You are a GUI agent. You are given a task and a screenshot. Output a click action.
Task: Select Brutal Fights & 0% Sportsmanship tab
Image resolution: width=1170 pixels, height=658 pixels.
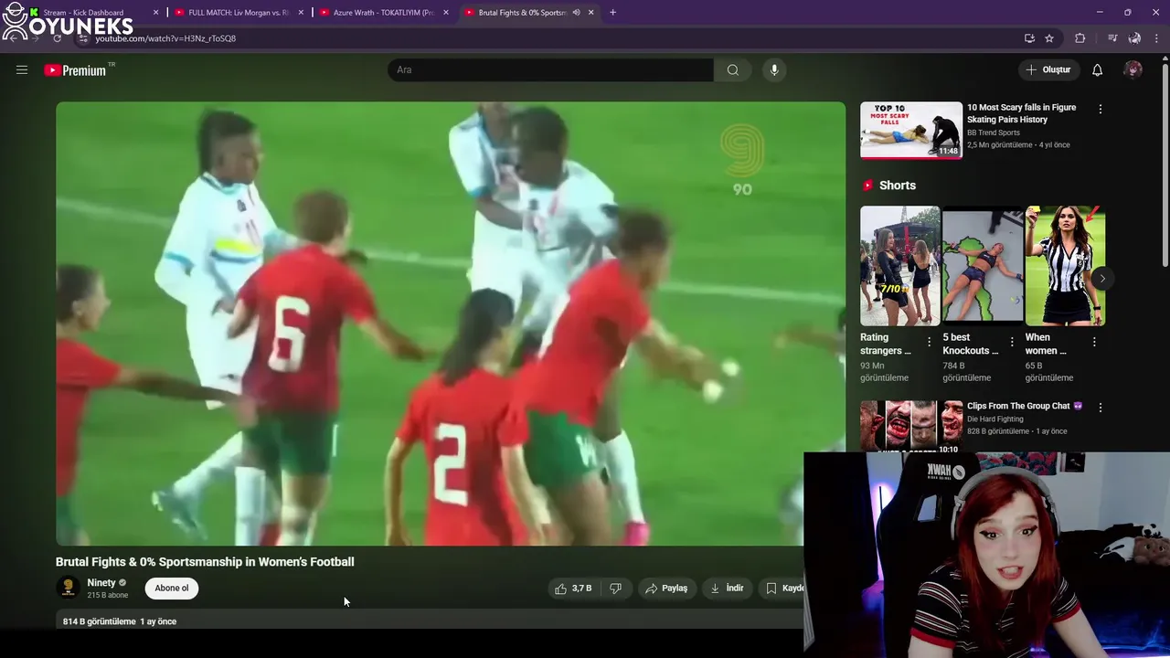coord(523,13)
